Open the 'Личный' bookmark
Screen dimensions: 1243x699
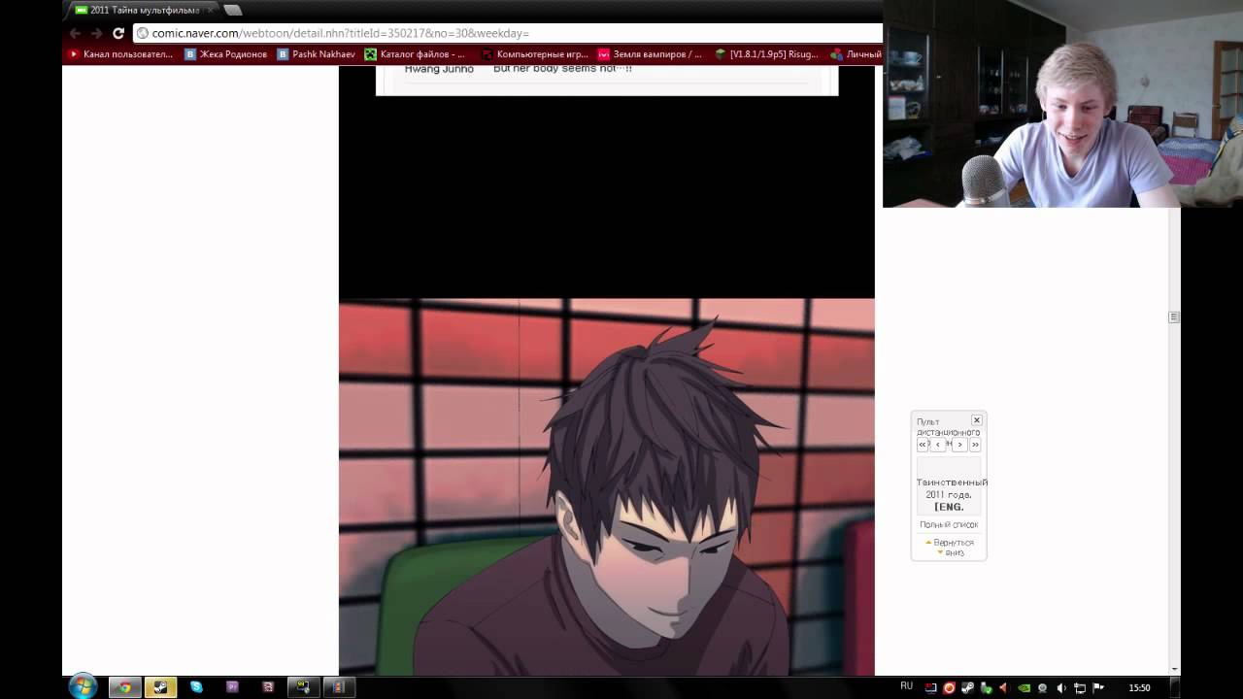tap(856, 54)
